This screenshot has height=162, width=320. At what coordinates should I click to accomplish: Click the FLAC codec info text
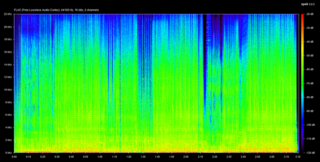56,10
